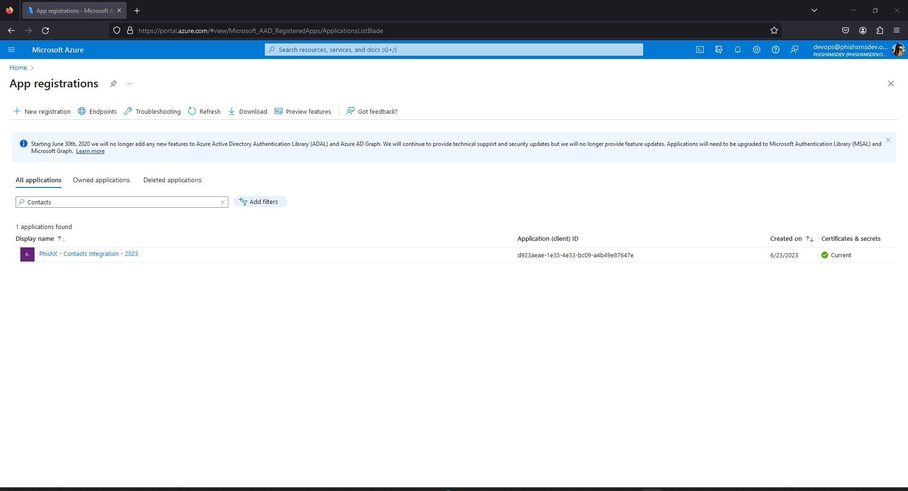
Task: Open a new browser tab
Action: click(x=137, y=10)
